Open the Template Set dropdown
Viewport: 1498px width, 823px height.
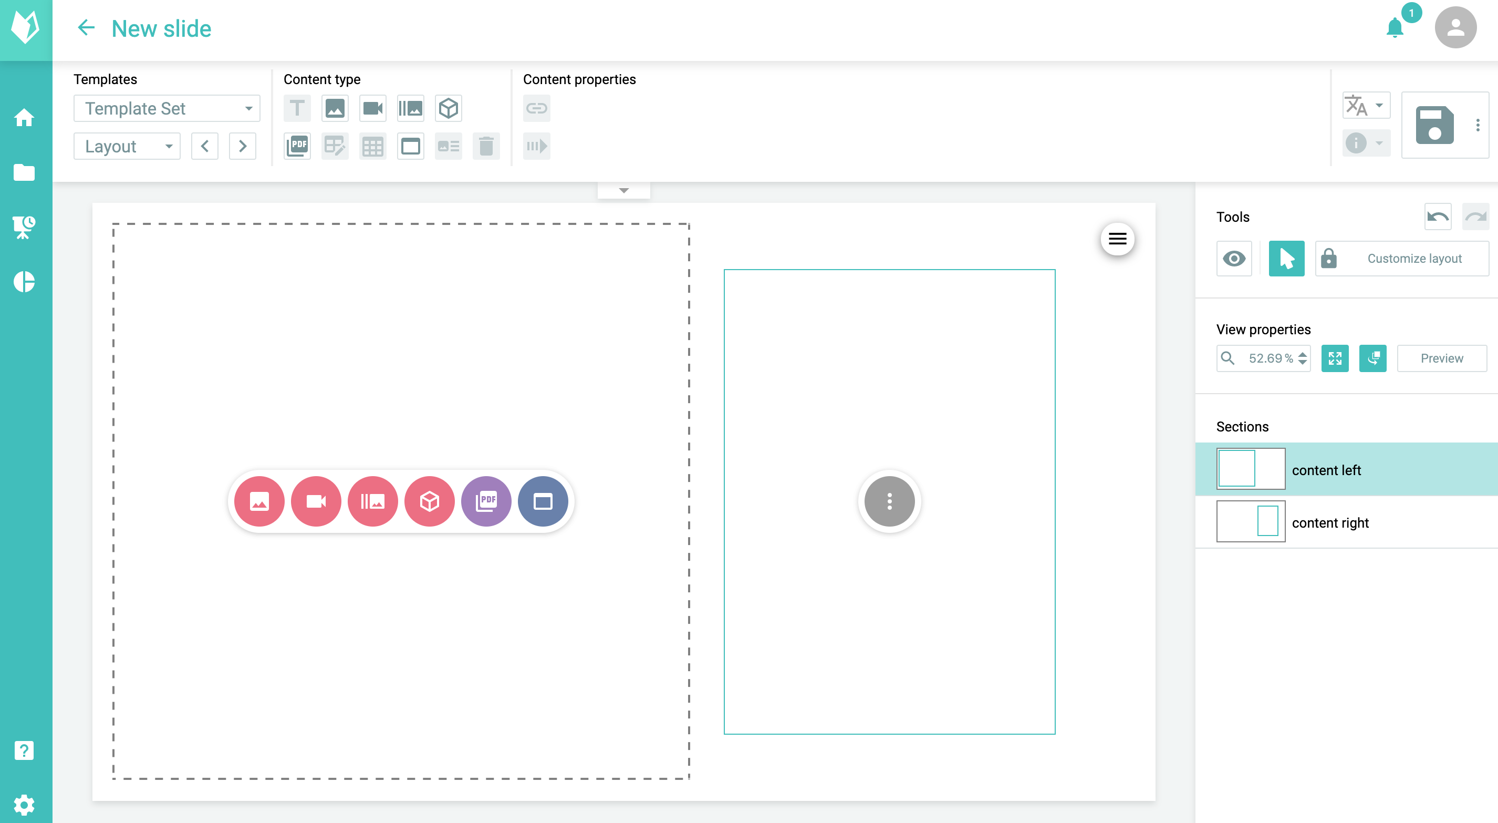pyautogui.click(x=167, y=108)
